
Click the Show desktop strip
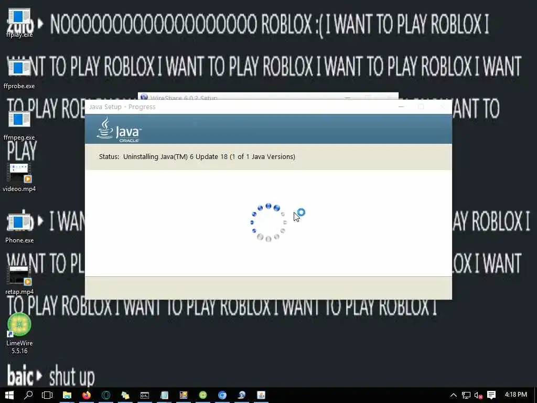535,395
